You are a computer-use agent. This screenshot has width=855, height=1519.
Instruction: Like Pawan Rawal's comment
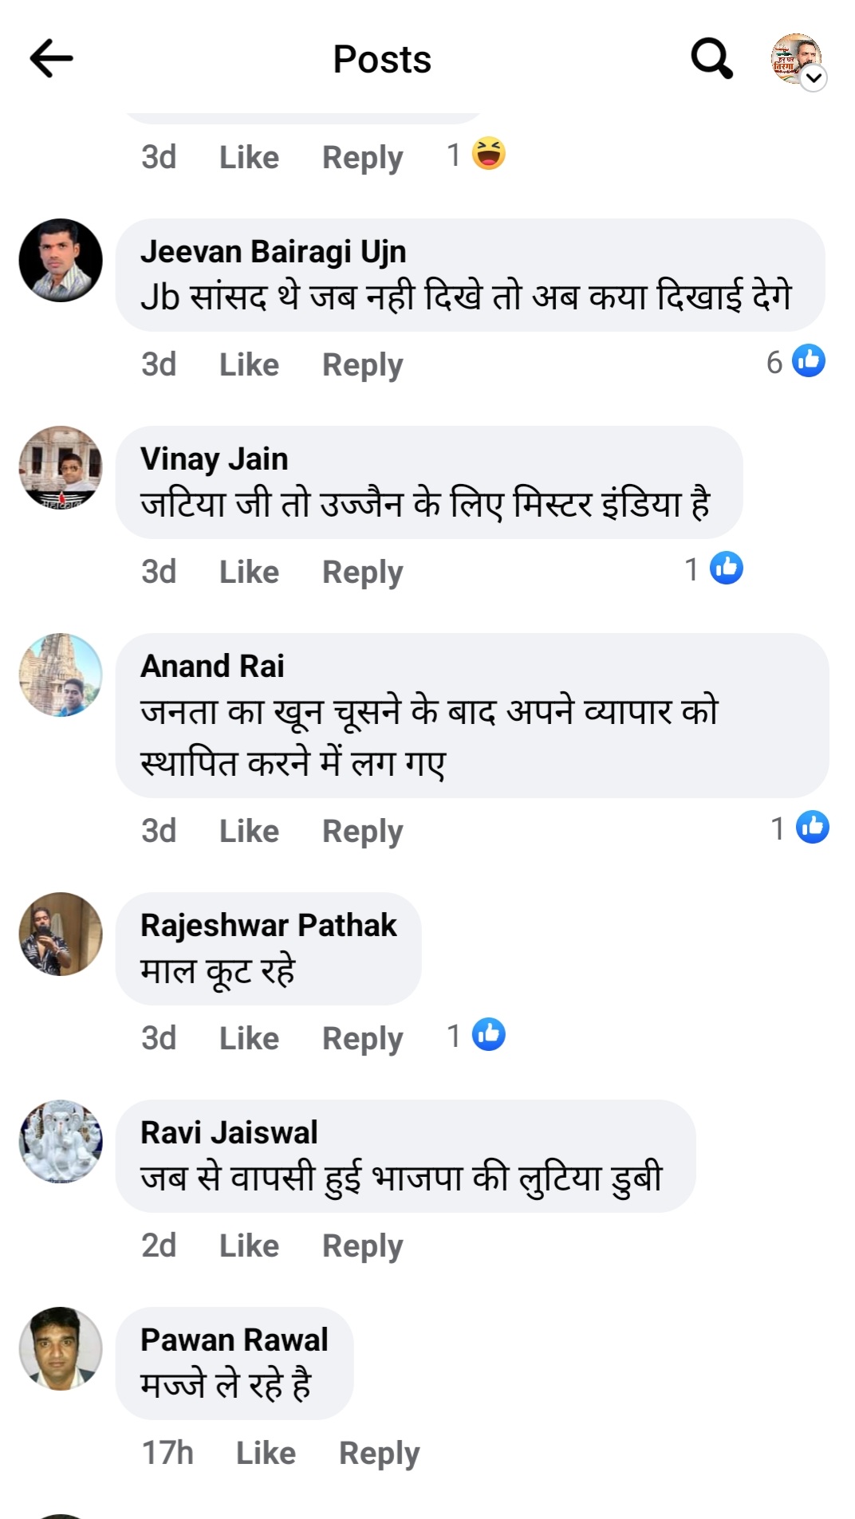[x=266, y=1453]
